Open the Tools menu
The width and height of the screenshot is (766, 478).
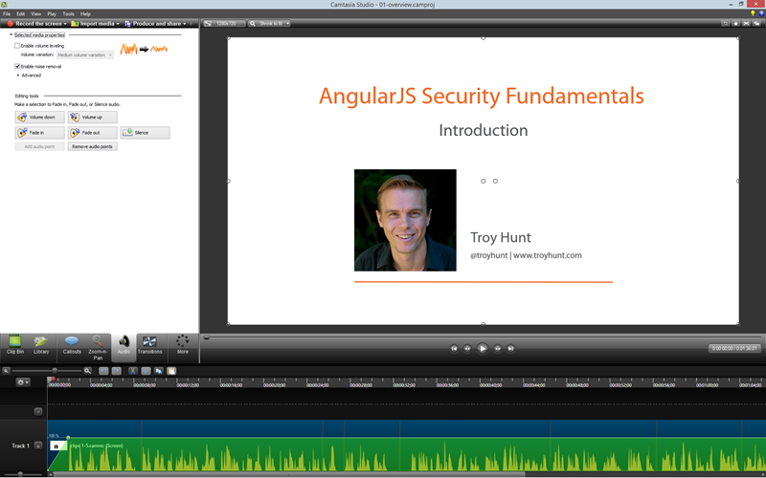[68, 13]
